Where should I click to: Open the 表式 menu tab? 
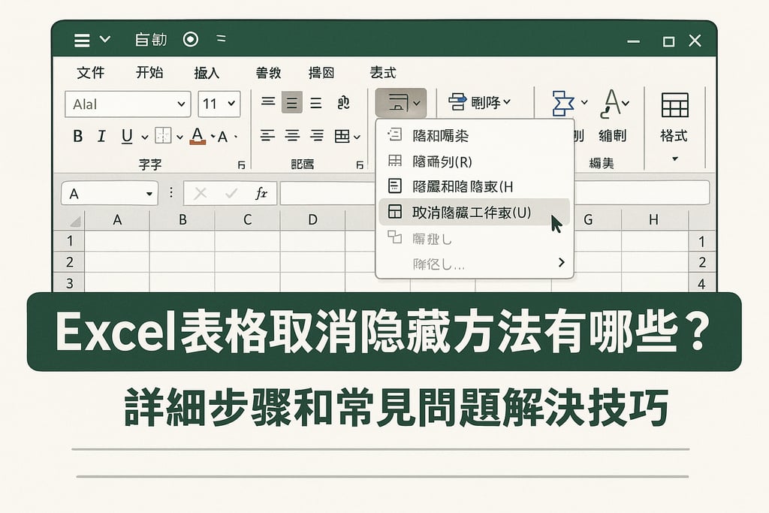384,73
